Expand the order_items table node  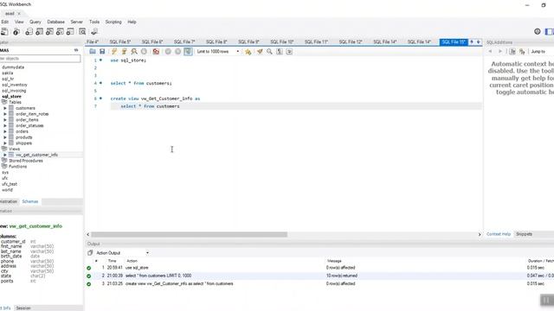pyautogui.click(x=5, y=120)
